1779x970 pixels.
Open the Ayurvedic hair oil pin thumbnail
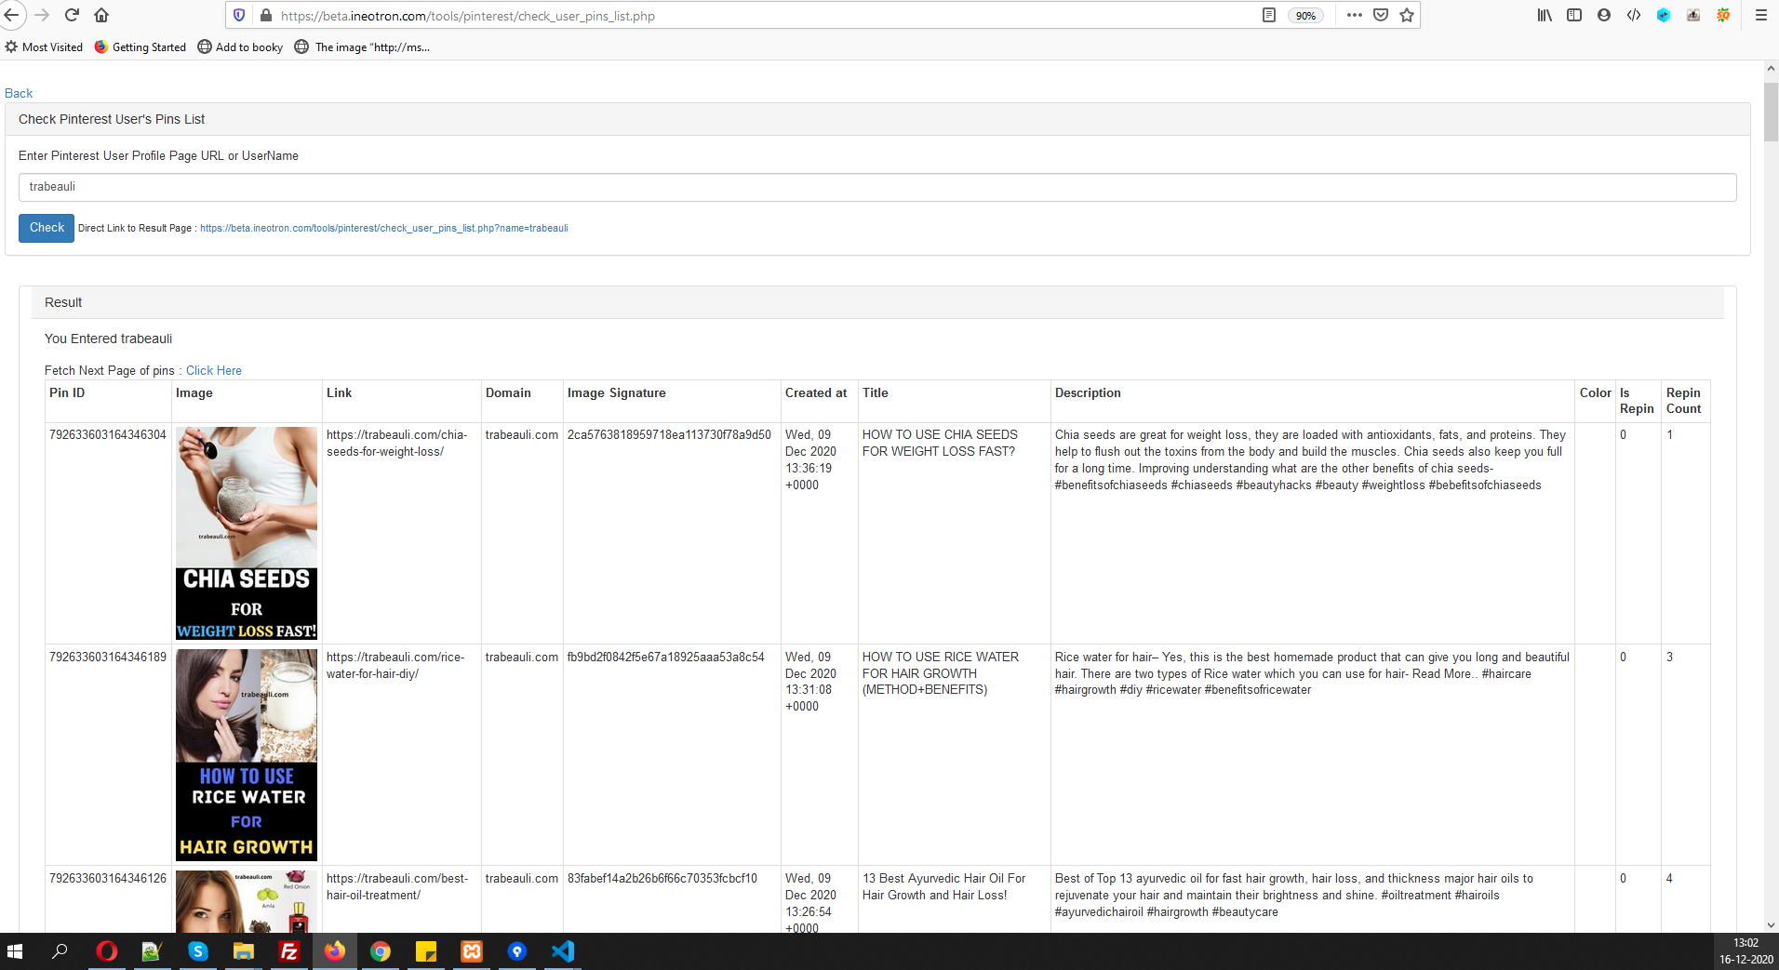[247, 901]
